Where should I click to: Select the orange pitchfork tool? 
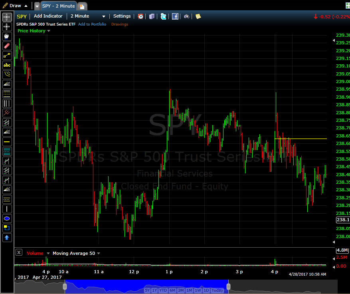tap(7, 113)
